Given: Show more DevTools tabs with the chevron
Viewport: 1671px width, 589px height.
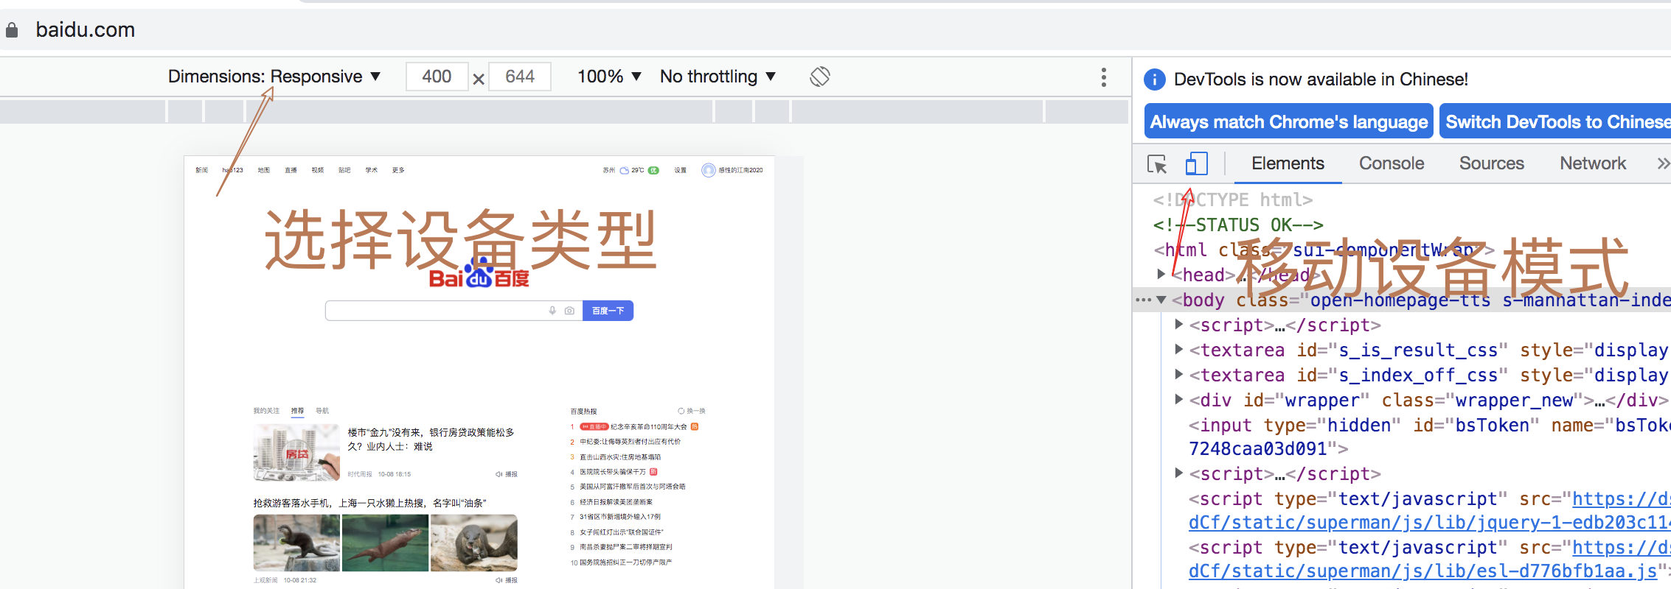Looking at the screenshot, I should 1662,163.
